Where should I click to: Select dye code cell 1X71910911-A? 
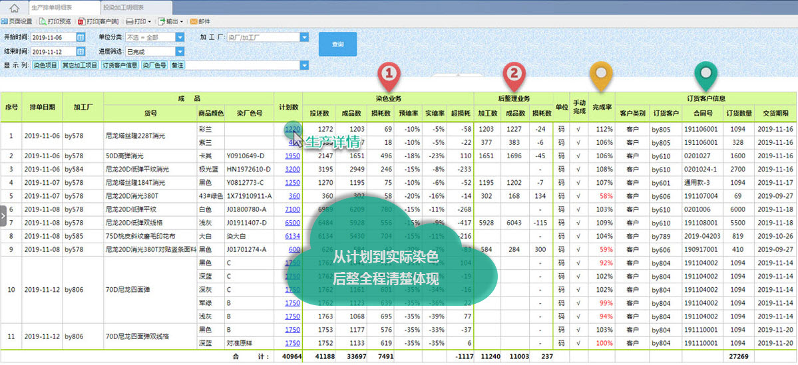249,195
